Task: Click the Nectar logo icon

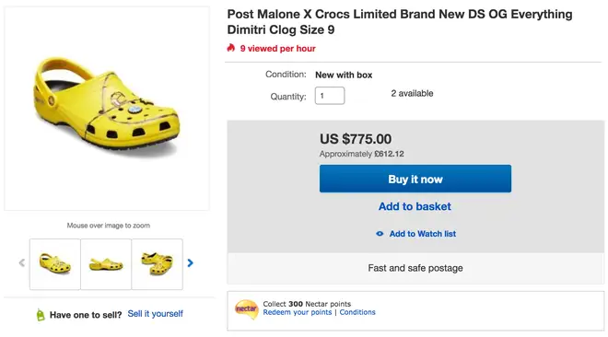Action: click(246, 309)
